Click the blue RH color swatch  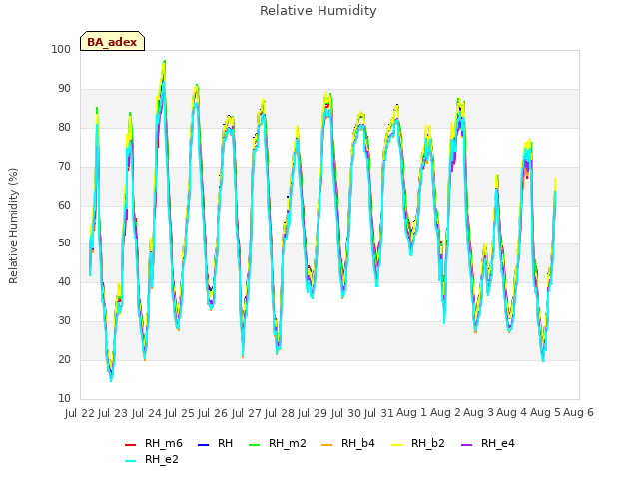pos(203,445)
